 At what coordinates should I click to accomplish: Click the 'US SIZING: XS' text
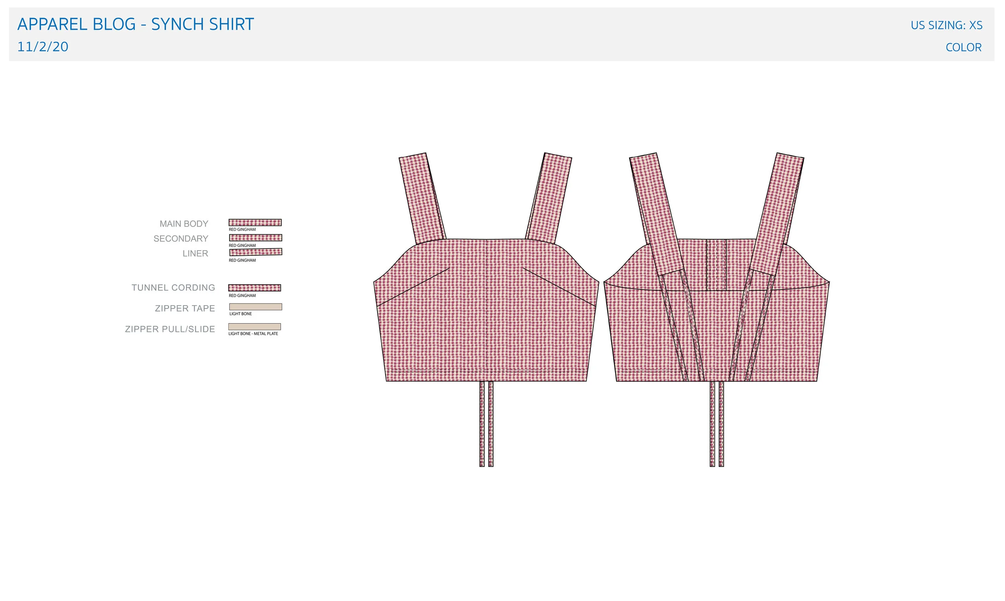(x=946, y=26)
